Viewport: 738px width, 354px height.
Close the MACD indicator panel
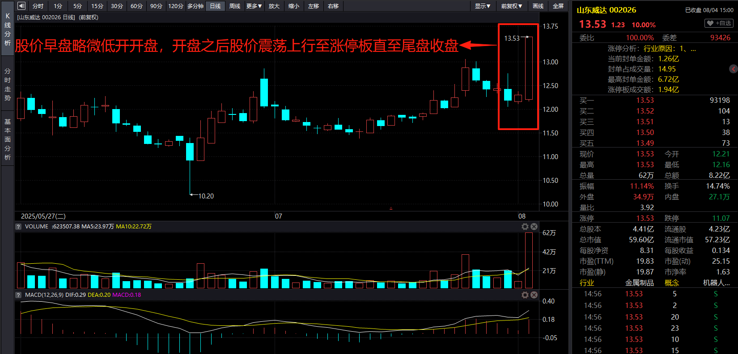[534, 295]
